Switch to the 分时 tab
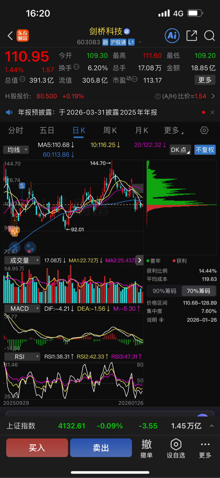Viewport: 220px width, 478px height. pyautogui.click(x=15, y=131)
